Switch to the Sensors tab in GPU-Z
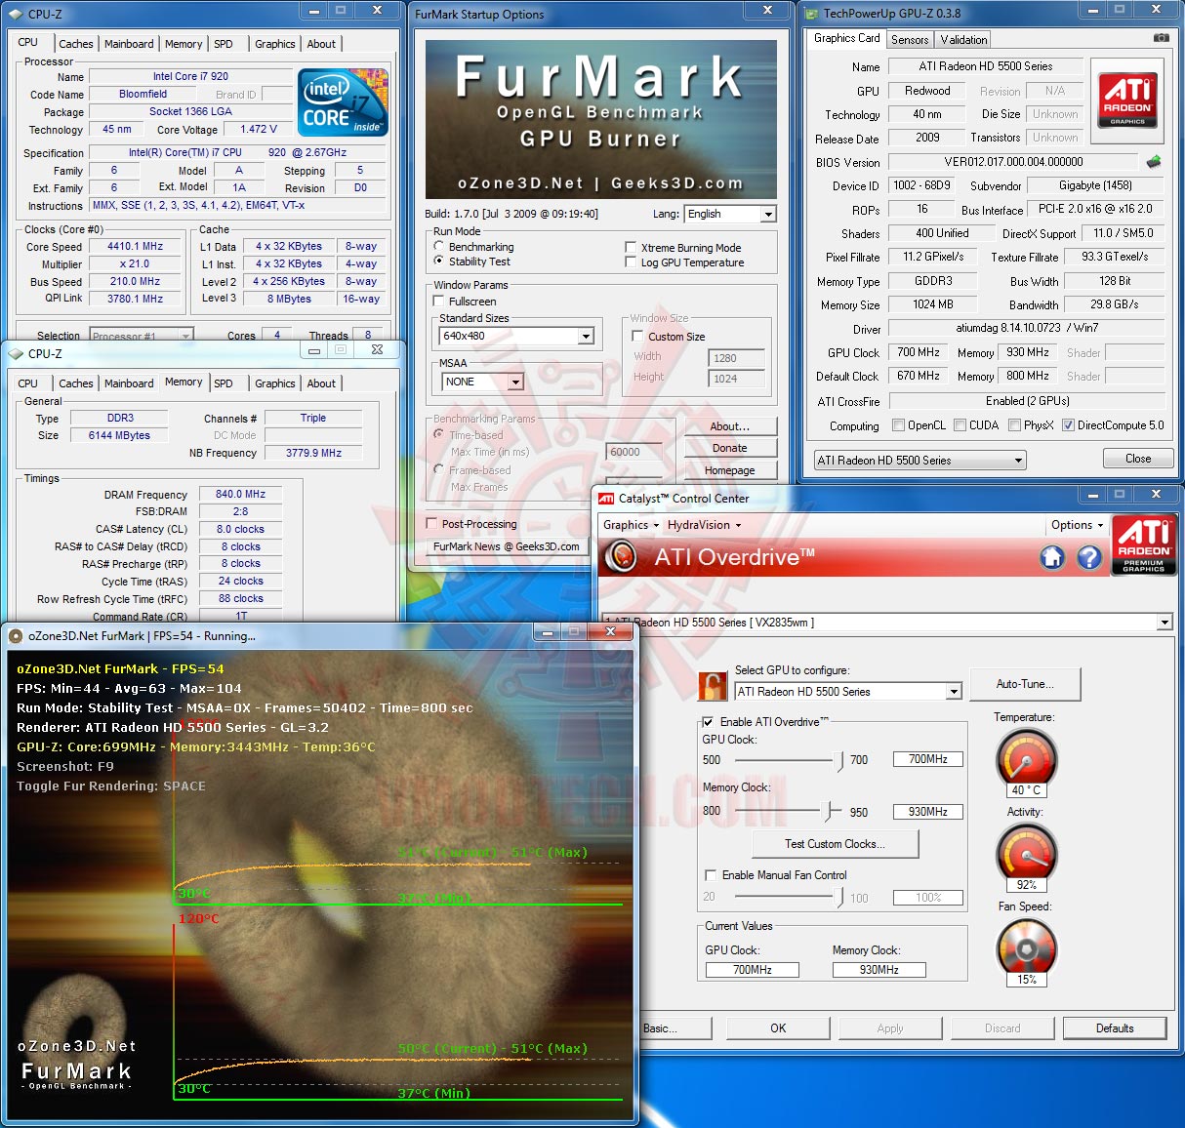The image size is (1185, 1128). pos(910,40)
